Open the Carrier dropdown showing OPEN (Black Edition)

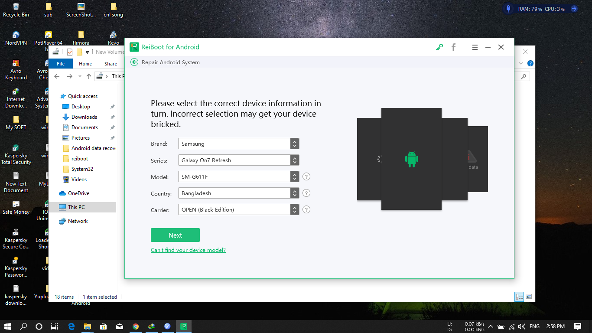click(238, 209)
